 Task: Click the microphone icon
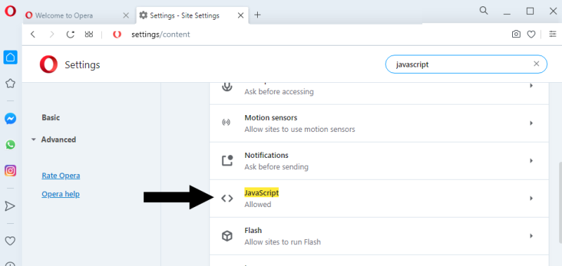(x=227, y=86)
